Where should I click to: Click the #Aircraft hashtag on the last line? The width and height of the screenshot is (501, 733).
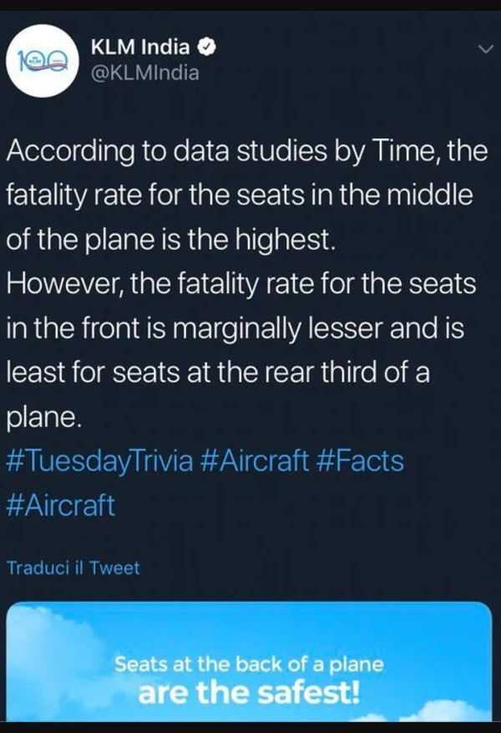pyautogui.click(x=60, y=506)
